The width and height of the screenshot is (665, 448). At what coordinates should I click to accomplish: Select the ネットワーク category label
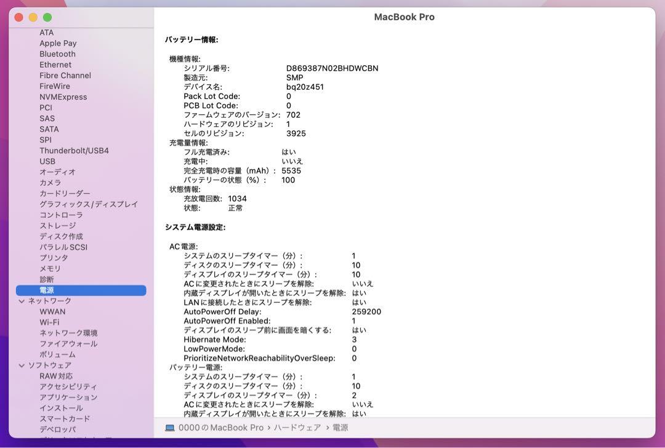(50, 301)
